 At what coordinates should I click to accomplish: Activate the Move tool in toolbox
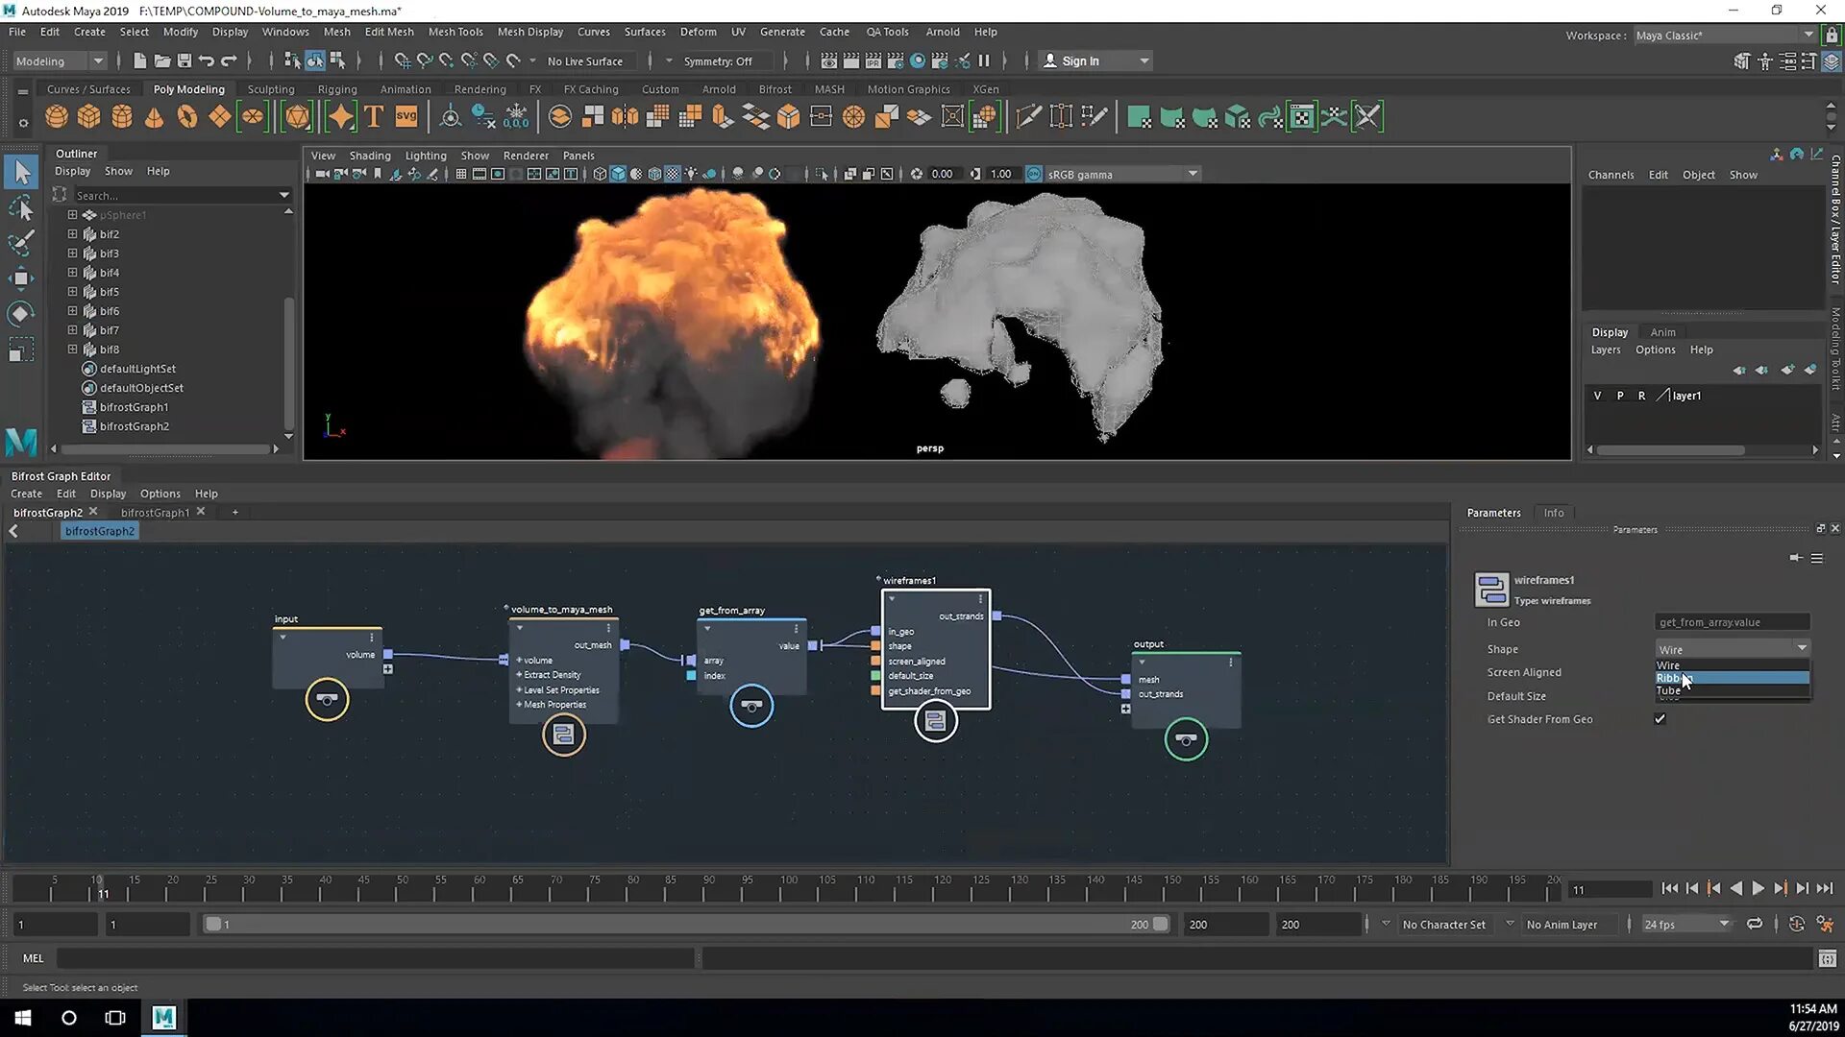coord(20,278)
